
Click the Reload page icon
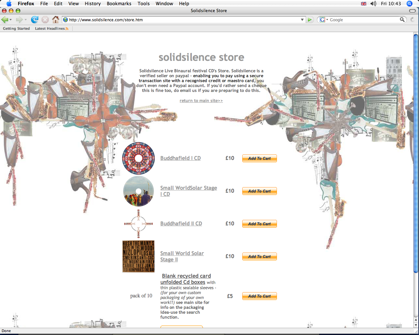coord(34,20)
